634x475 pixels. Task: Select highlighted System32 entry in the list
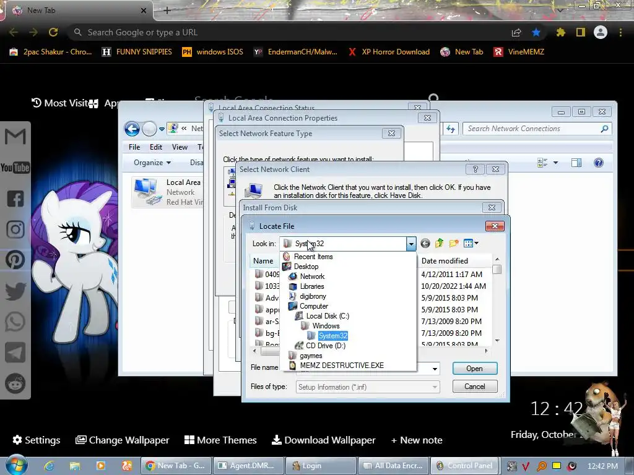[x=327, y=336]
